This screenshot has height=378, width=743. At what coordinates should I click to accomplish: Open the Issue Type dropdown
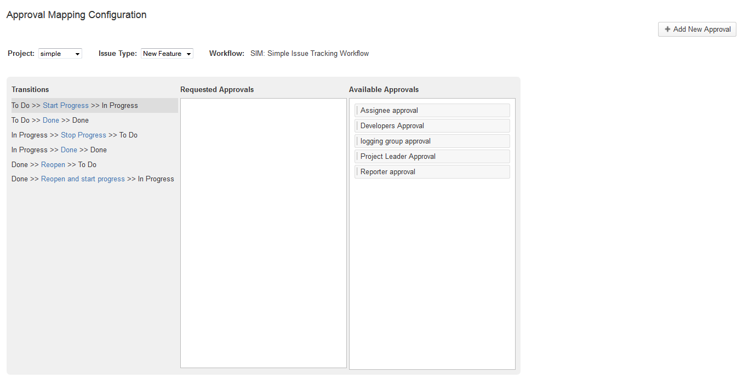pos(167,54)
